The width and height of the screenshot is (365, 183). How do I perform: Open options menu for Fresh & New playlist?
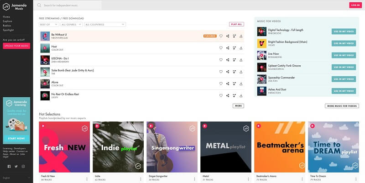click(x=87, y=179)
